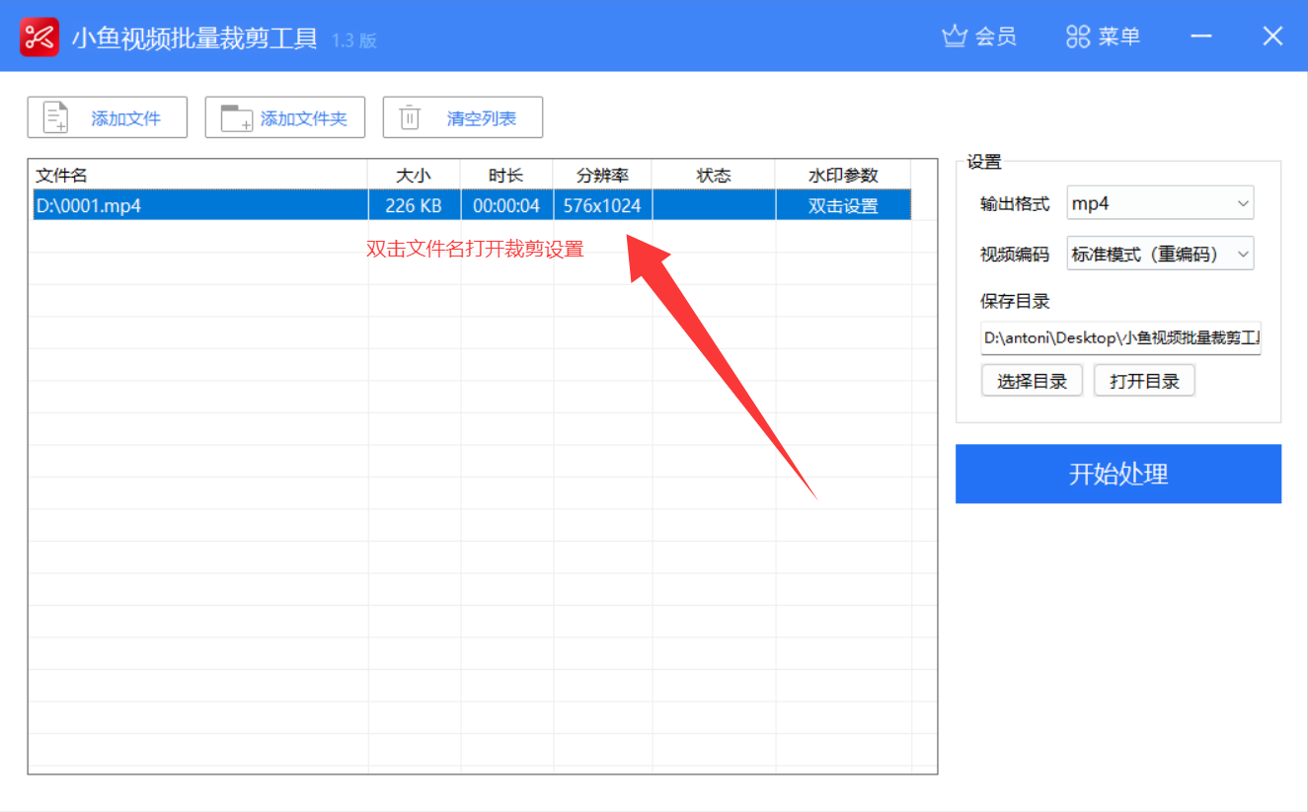Click the add file document icon
The image size is (1308, 812).
pos(56,118)
